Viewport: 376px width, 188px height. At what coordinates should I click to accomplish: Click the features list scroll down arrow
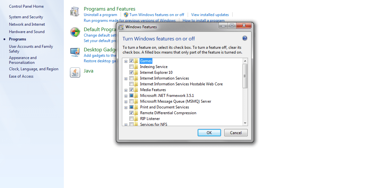(x=245, y=123)
